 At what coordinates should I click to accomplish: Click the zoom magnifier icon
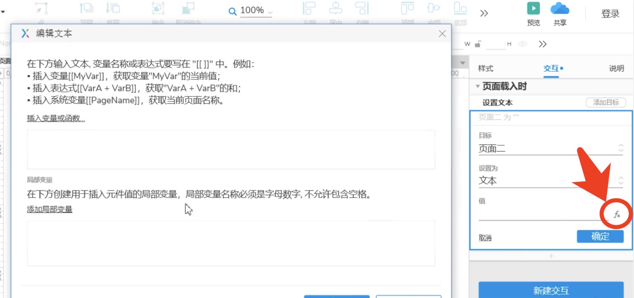[x=232, y=11]
